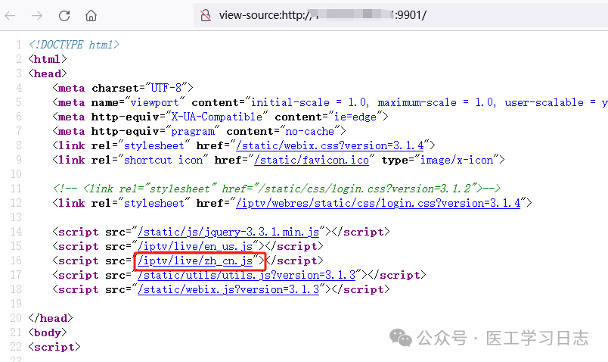608x362 pixels.
Task: Open the /static/webix.css?version=3.1.4 link
Action: 330,145
